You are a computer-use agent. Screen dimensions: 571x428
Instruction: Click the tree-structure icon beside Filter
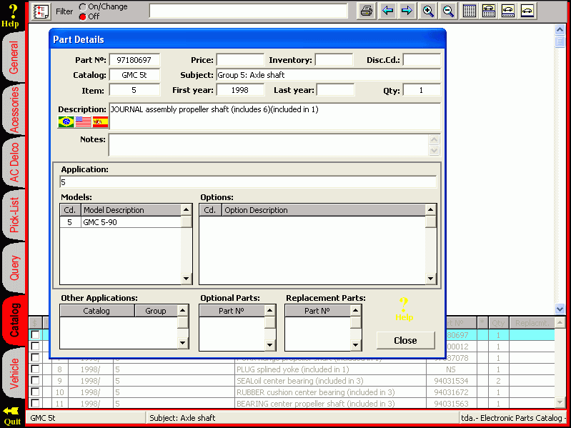click(41, 11)
